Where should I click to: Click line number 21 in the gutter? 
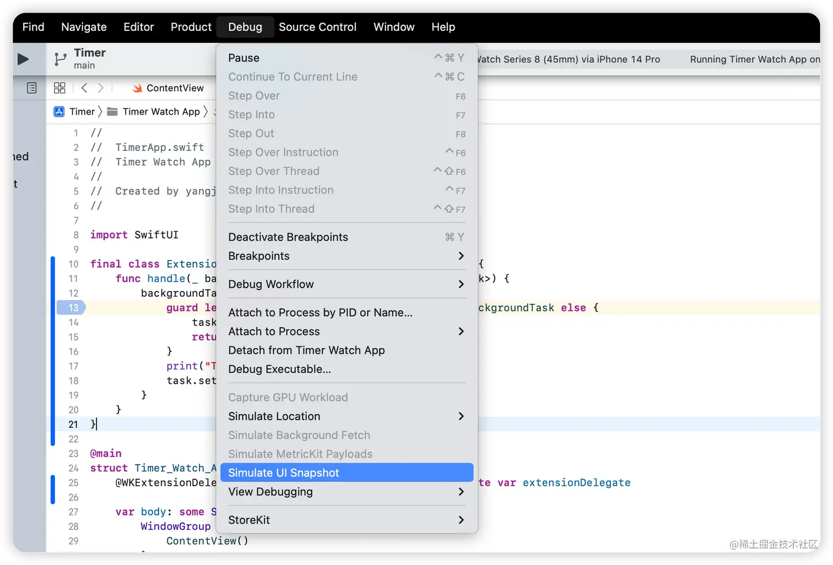click(73, 425)
